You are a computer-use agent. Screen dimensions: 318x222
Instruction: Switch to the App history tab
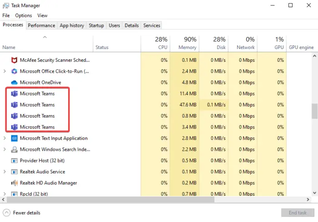click(72, 25)
